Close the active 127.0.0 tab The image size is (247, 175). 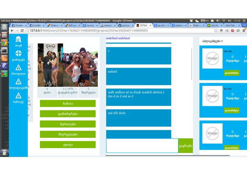coord(150,25)
